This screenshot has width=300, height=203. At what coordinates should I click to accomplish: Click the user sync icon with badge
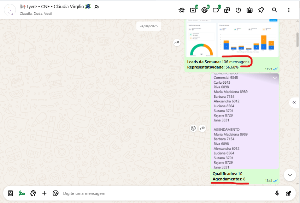click(204, 10)
